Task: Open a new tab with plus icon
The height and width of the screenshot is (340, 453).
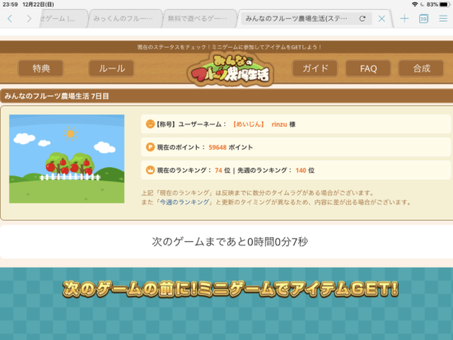Action: coord(404,19)
